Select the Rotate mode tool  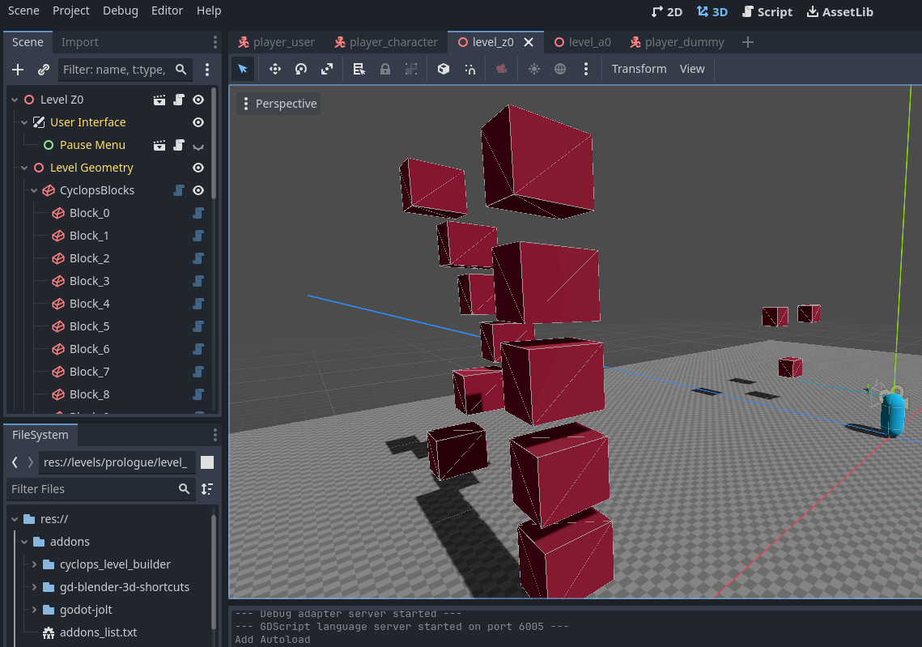(x=300, y=69)
